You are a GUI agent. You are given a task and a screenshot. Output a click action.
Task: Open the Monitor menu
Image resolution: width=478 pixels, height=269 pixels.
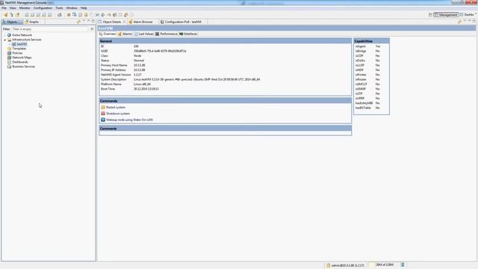tap(25, 8)
